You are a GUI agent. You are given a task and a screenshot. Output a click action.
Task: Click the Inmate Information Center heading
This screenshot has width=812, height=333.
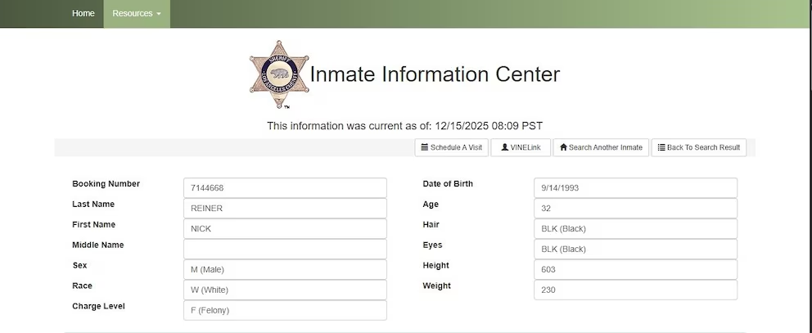click(435, 74)
